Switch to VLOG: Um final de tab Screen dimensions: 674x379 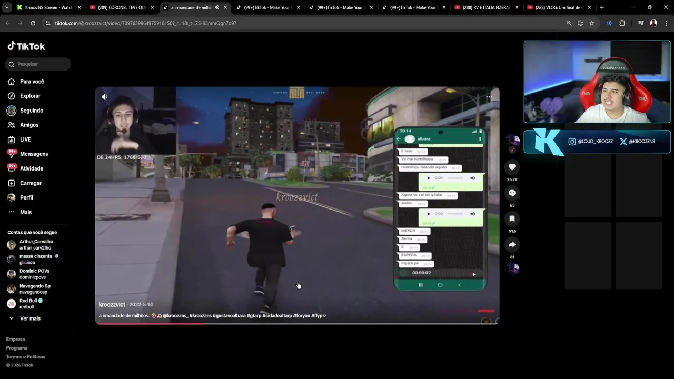(559, 8)
